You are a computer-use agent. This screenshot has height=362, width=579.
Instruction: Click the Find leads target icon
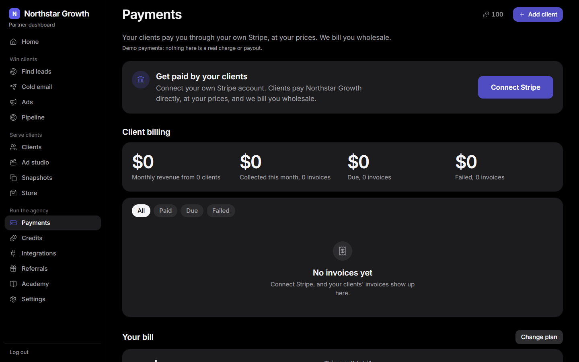(x=13, y=72)
